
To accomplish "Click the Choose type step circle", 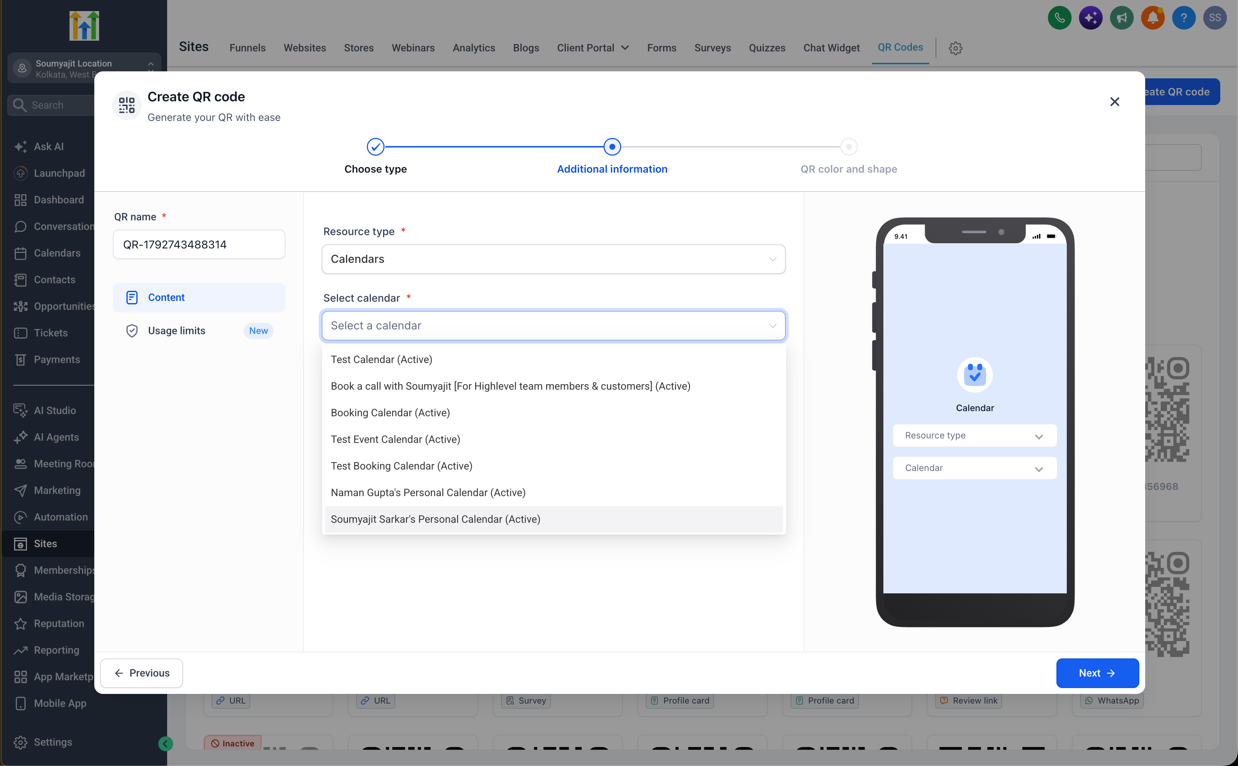I will point(376,147).
